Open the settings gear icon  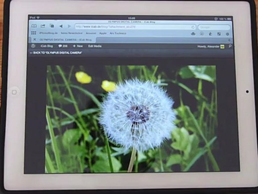(x=227, y=34)
